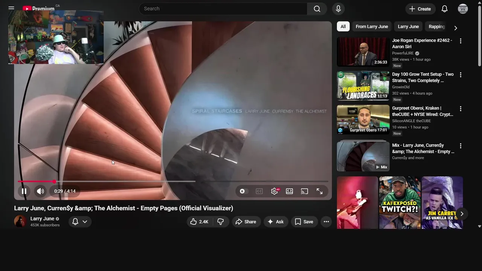Click the SiliconANGLE theCUBE channel name
The height and width of the screenshot is (271, 482).
click(x=411, y=121)
